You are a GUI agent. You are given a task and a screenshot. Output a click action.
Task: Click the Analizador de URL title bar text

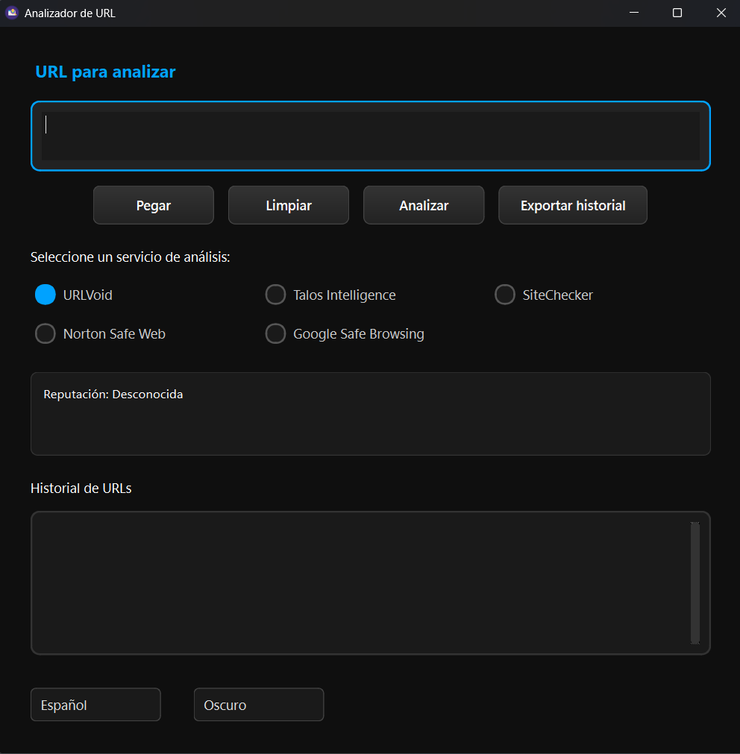[x=70, y=13]
